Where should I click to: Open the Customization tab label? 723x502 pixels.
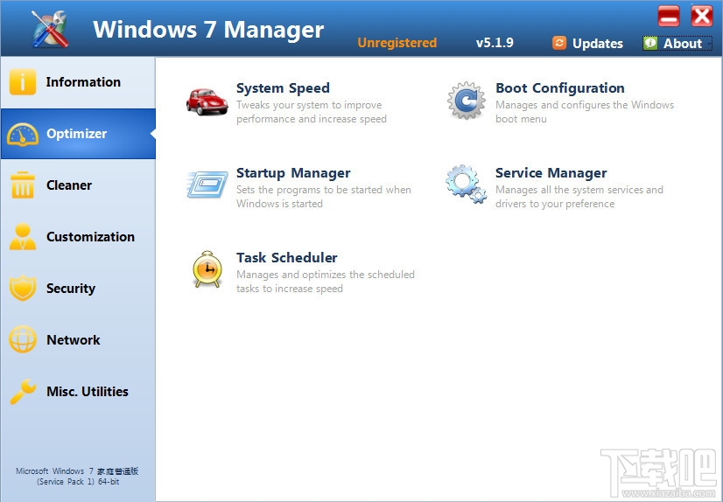pyautogui.click(x=90, y=237)
